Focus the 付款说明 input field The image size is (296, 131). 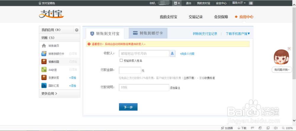click(x=144, y=88)
